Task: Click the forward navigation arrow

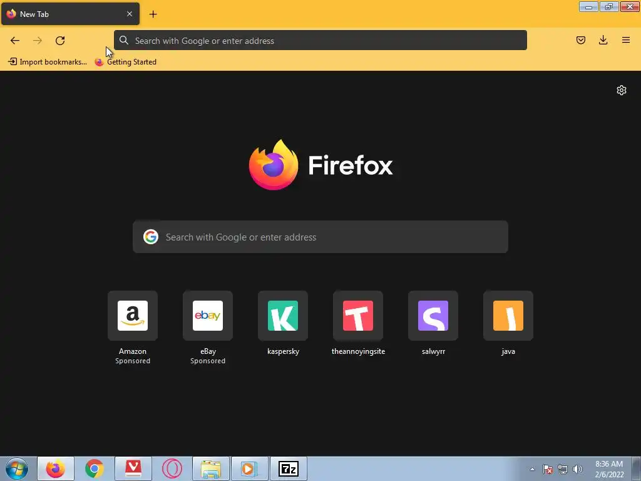Action: point(38,41)
